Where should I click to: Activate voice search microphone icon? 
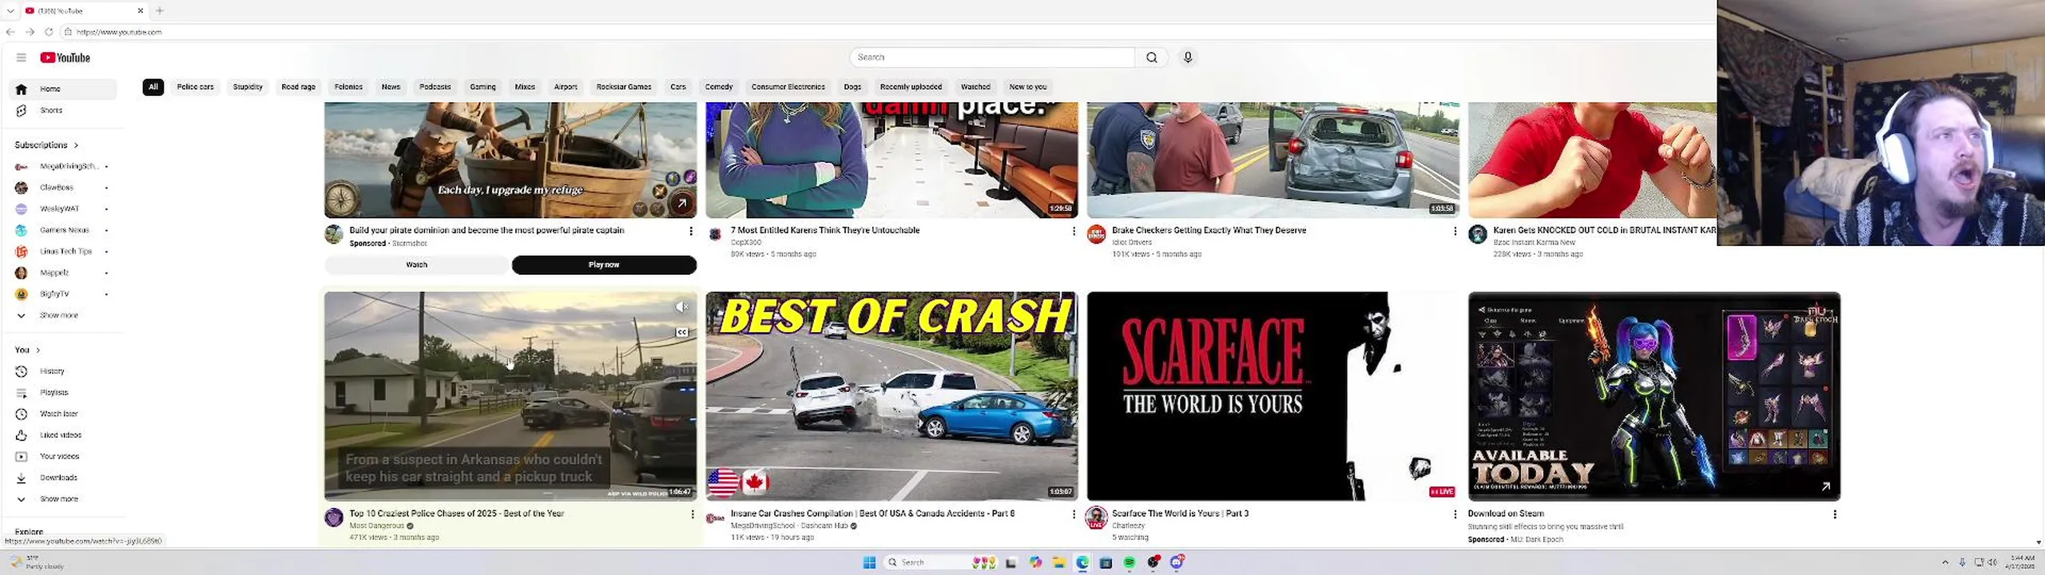click(1188, 57)
